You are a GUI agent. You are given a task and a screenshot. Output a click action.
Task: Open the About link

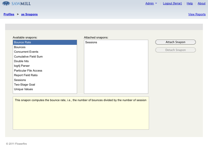click(x=201, y=3)
